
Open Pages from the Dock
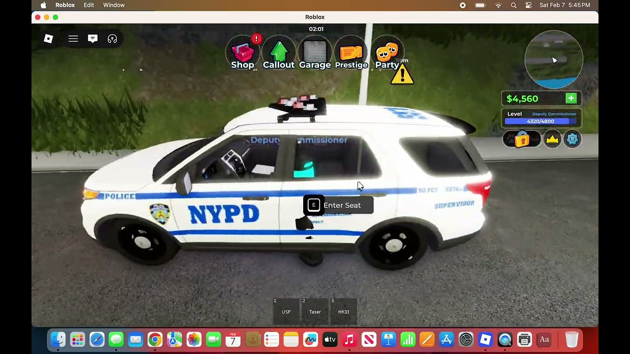click(x=427, y=339)
